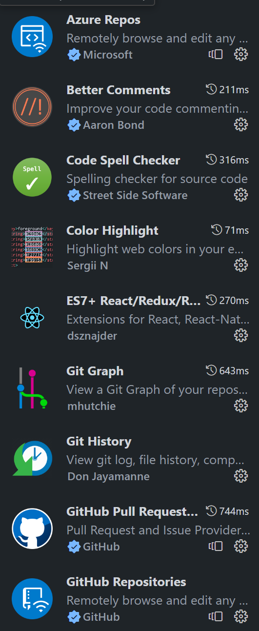Image resolution: width=259 pixels, height=631 pixels.
Task: Click the Git Graph extension logo
Action: [32, 388]
